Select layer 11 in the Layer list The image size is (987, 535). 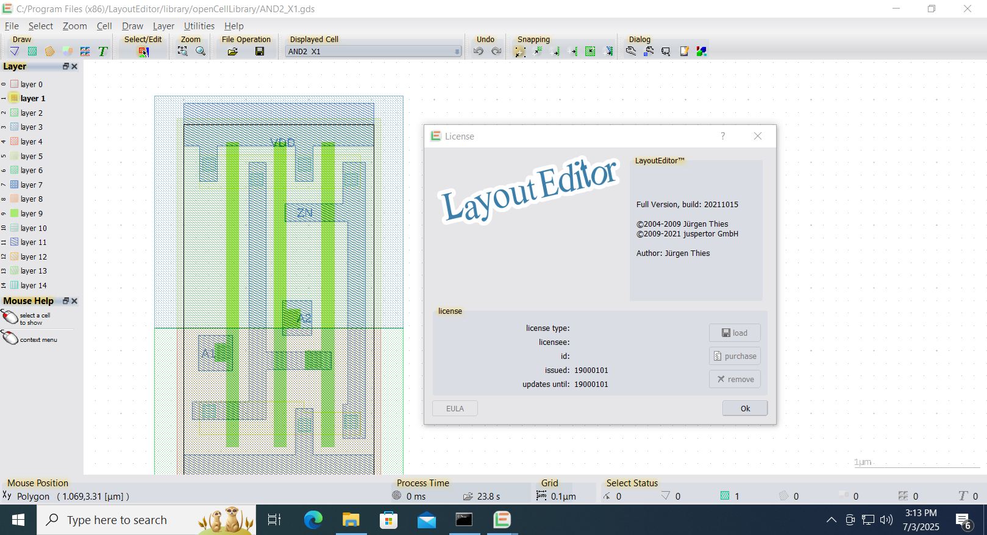coord(34,242)
